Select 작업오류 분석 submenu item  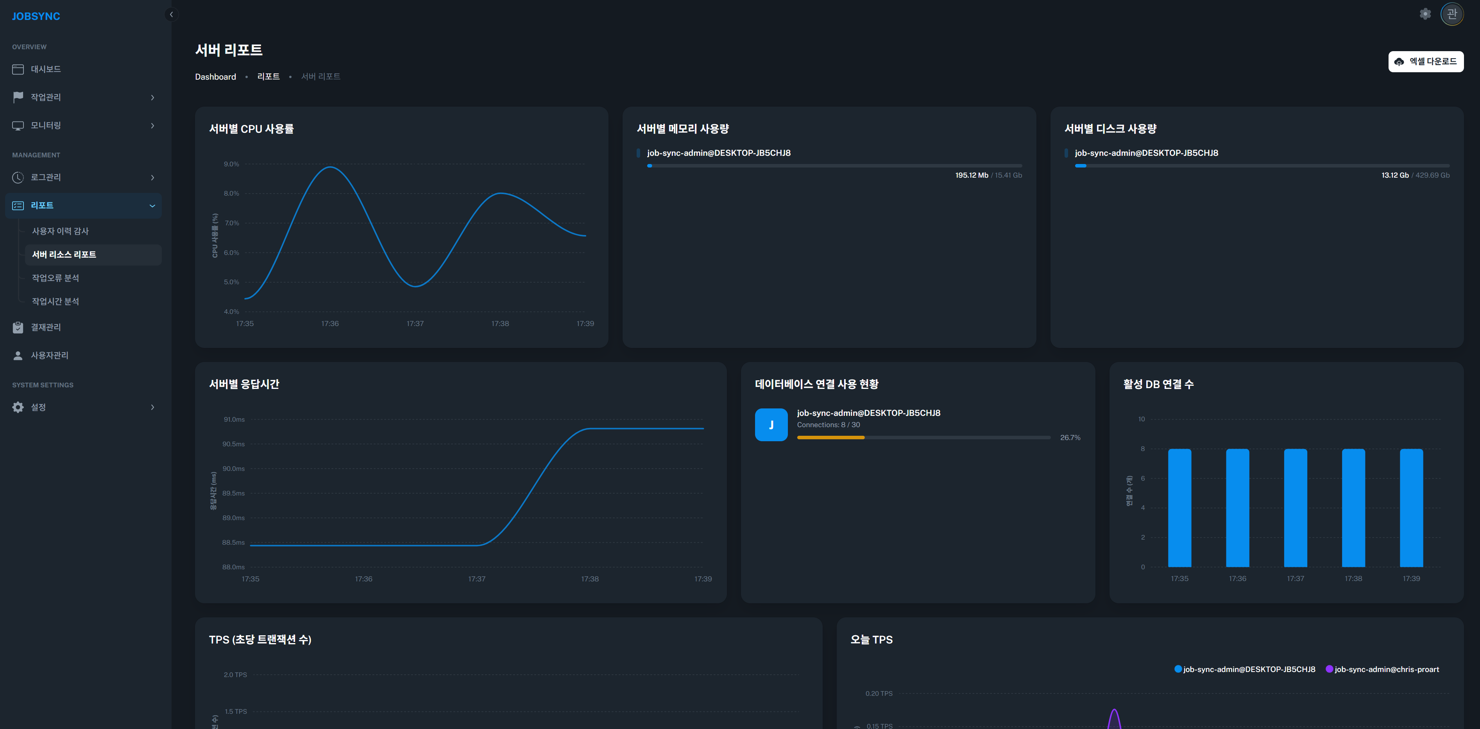point(93,278)
